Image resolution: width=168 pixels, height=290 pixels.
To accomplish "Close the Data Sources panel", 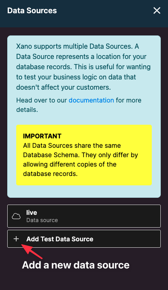I will click(157, 11).
